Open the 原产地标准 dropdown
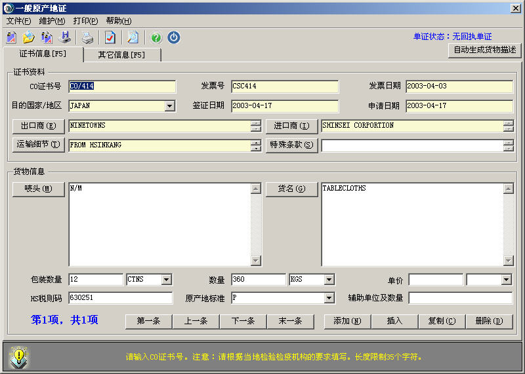 [329, 299]
